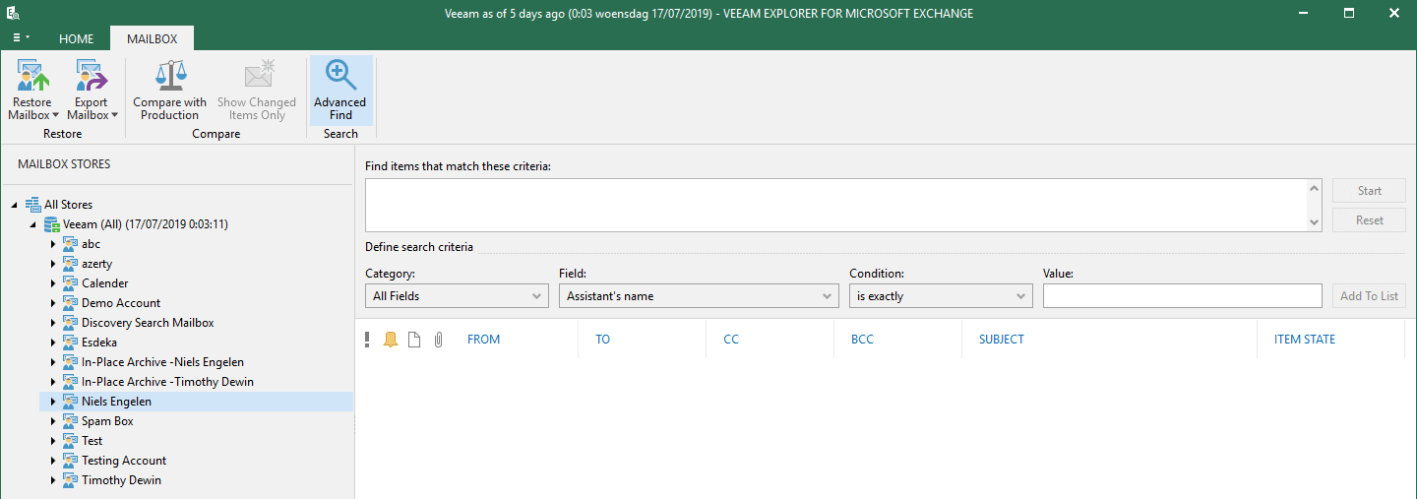
Task: Sort by reminder bell column icon
Action: tap(391, 340)
